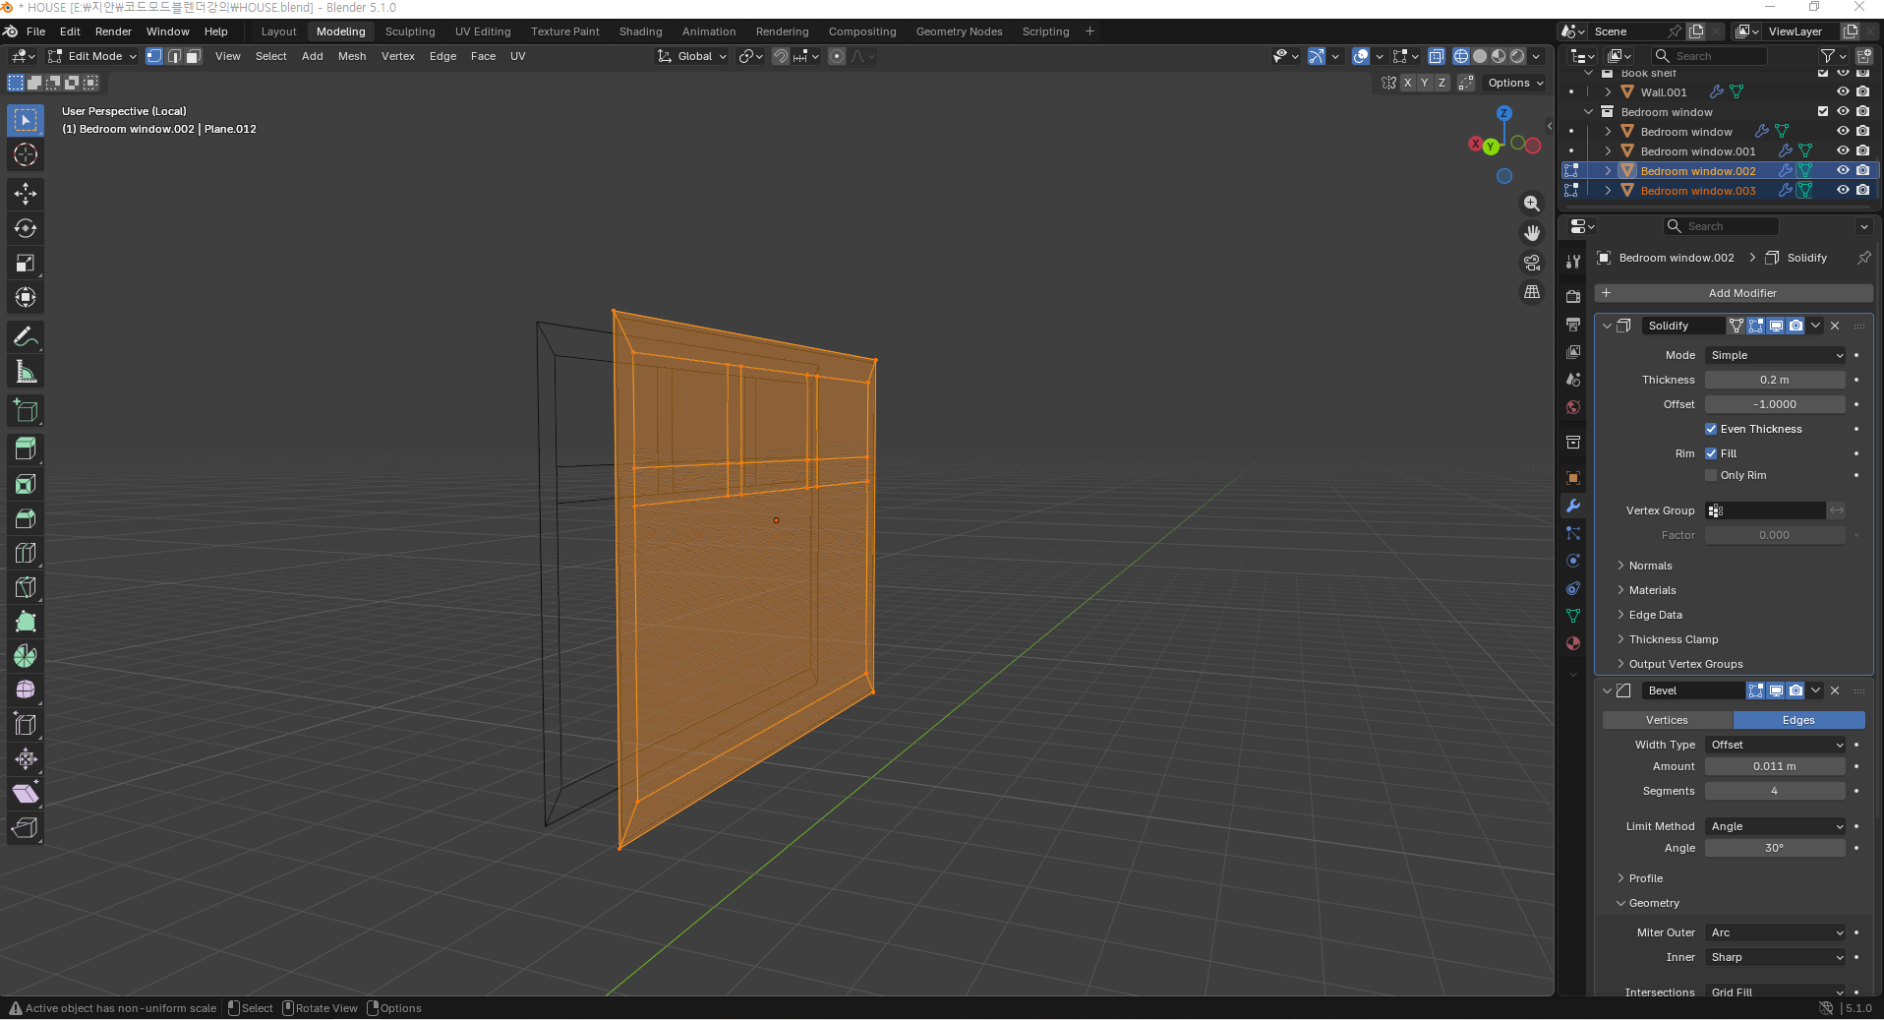Screen dimensions: 1884x1020
Task: Select Vertices in Bevel modifier
Action: point(1667,720)
